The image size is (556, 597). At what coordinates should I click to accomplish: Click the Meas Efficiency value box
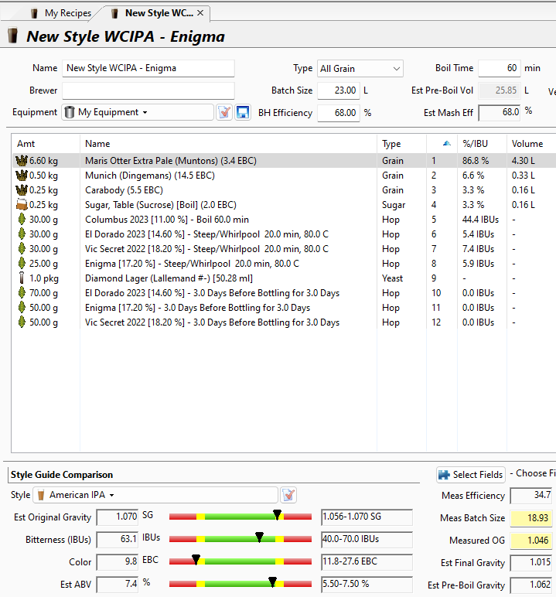(530, 496)
